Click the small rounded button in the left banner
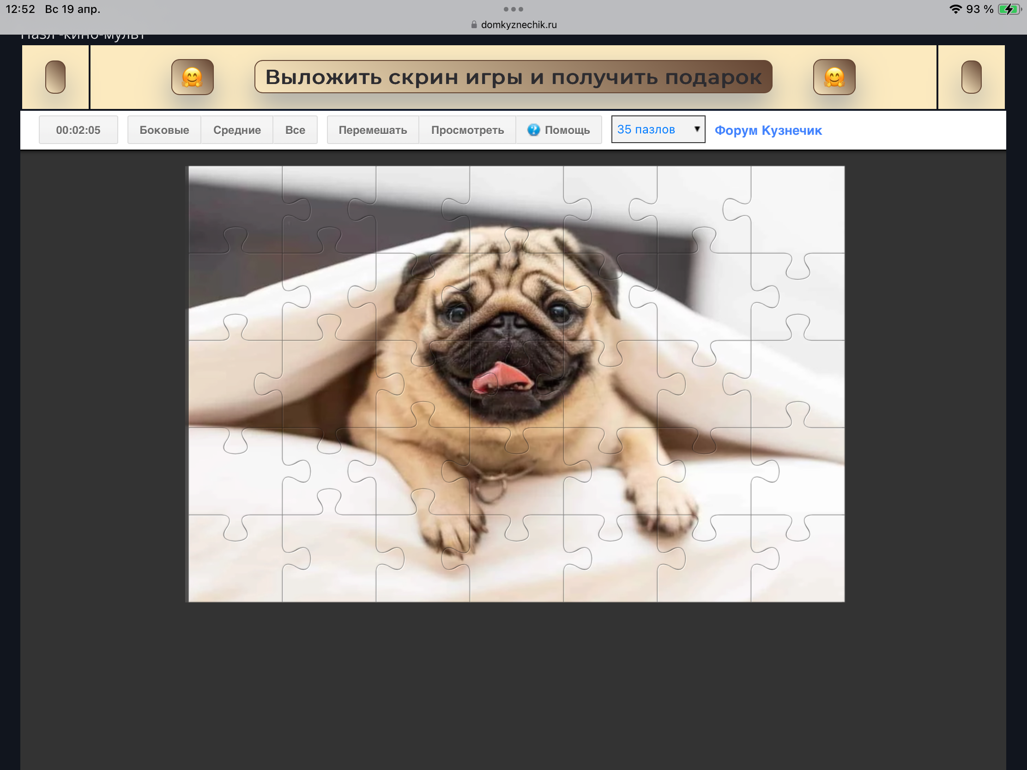This screenshot has width=1027, height=770. (55, 77)
